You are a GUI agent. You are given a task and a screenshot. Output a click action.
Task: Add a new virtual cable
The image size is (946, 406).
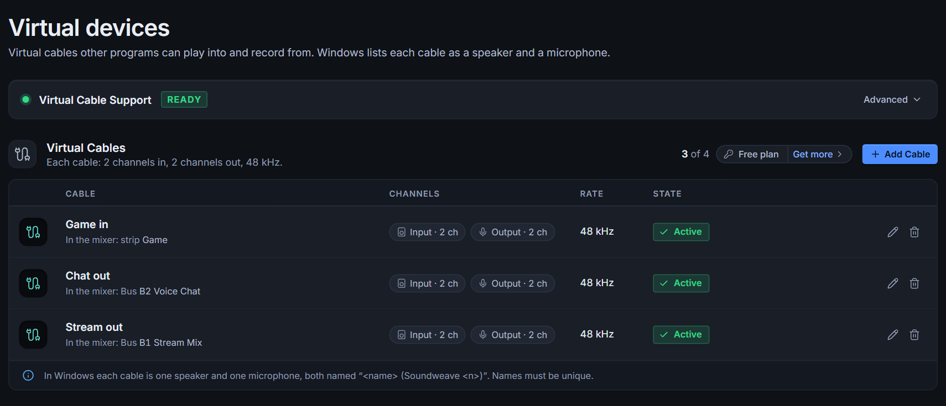click(x=900, y=154)
